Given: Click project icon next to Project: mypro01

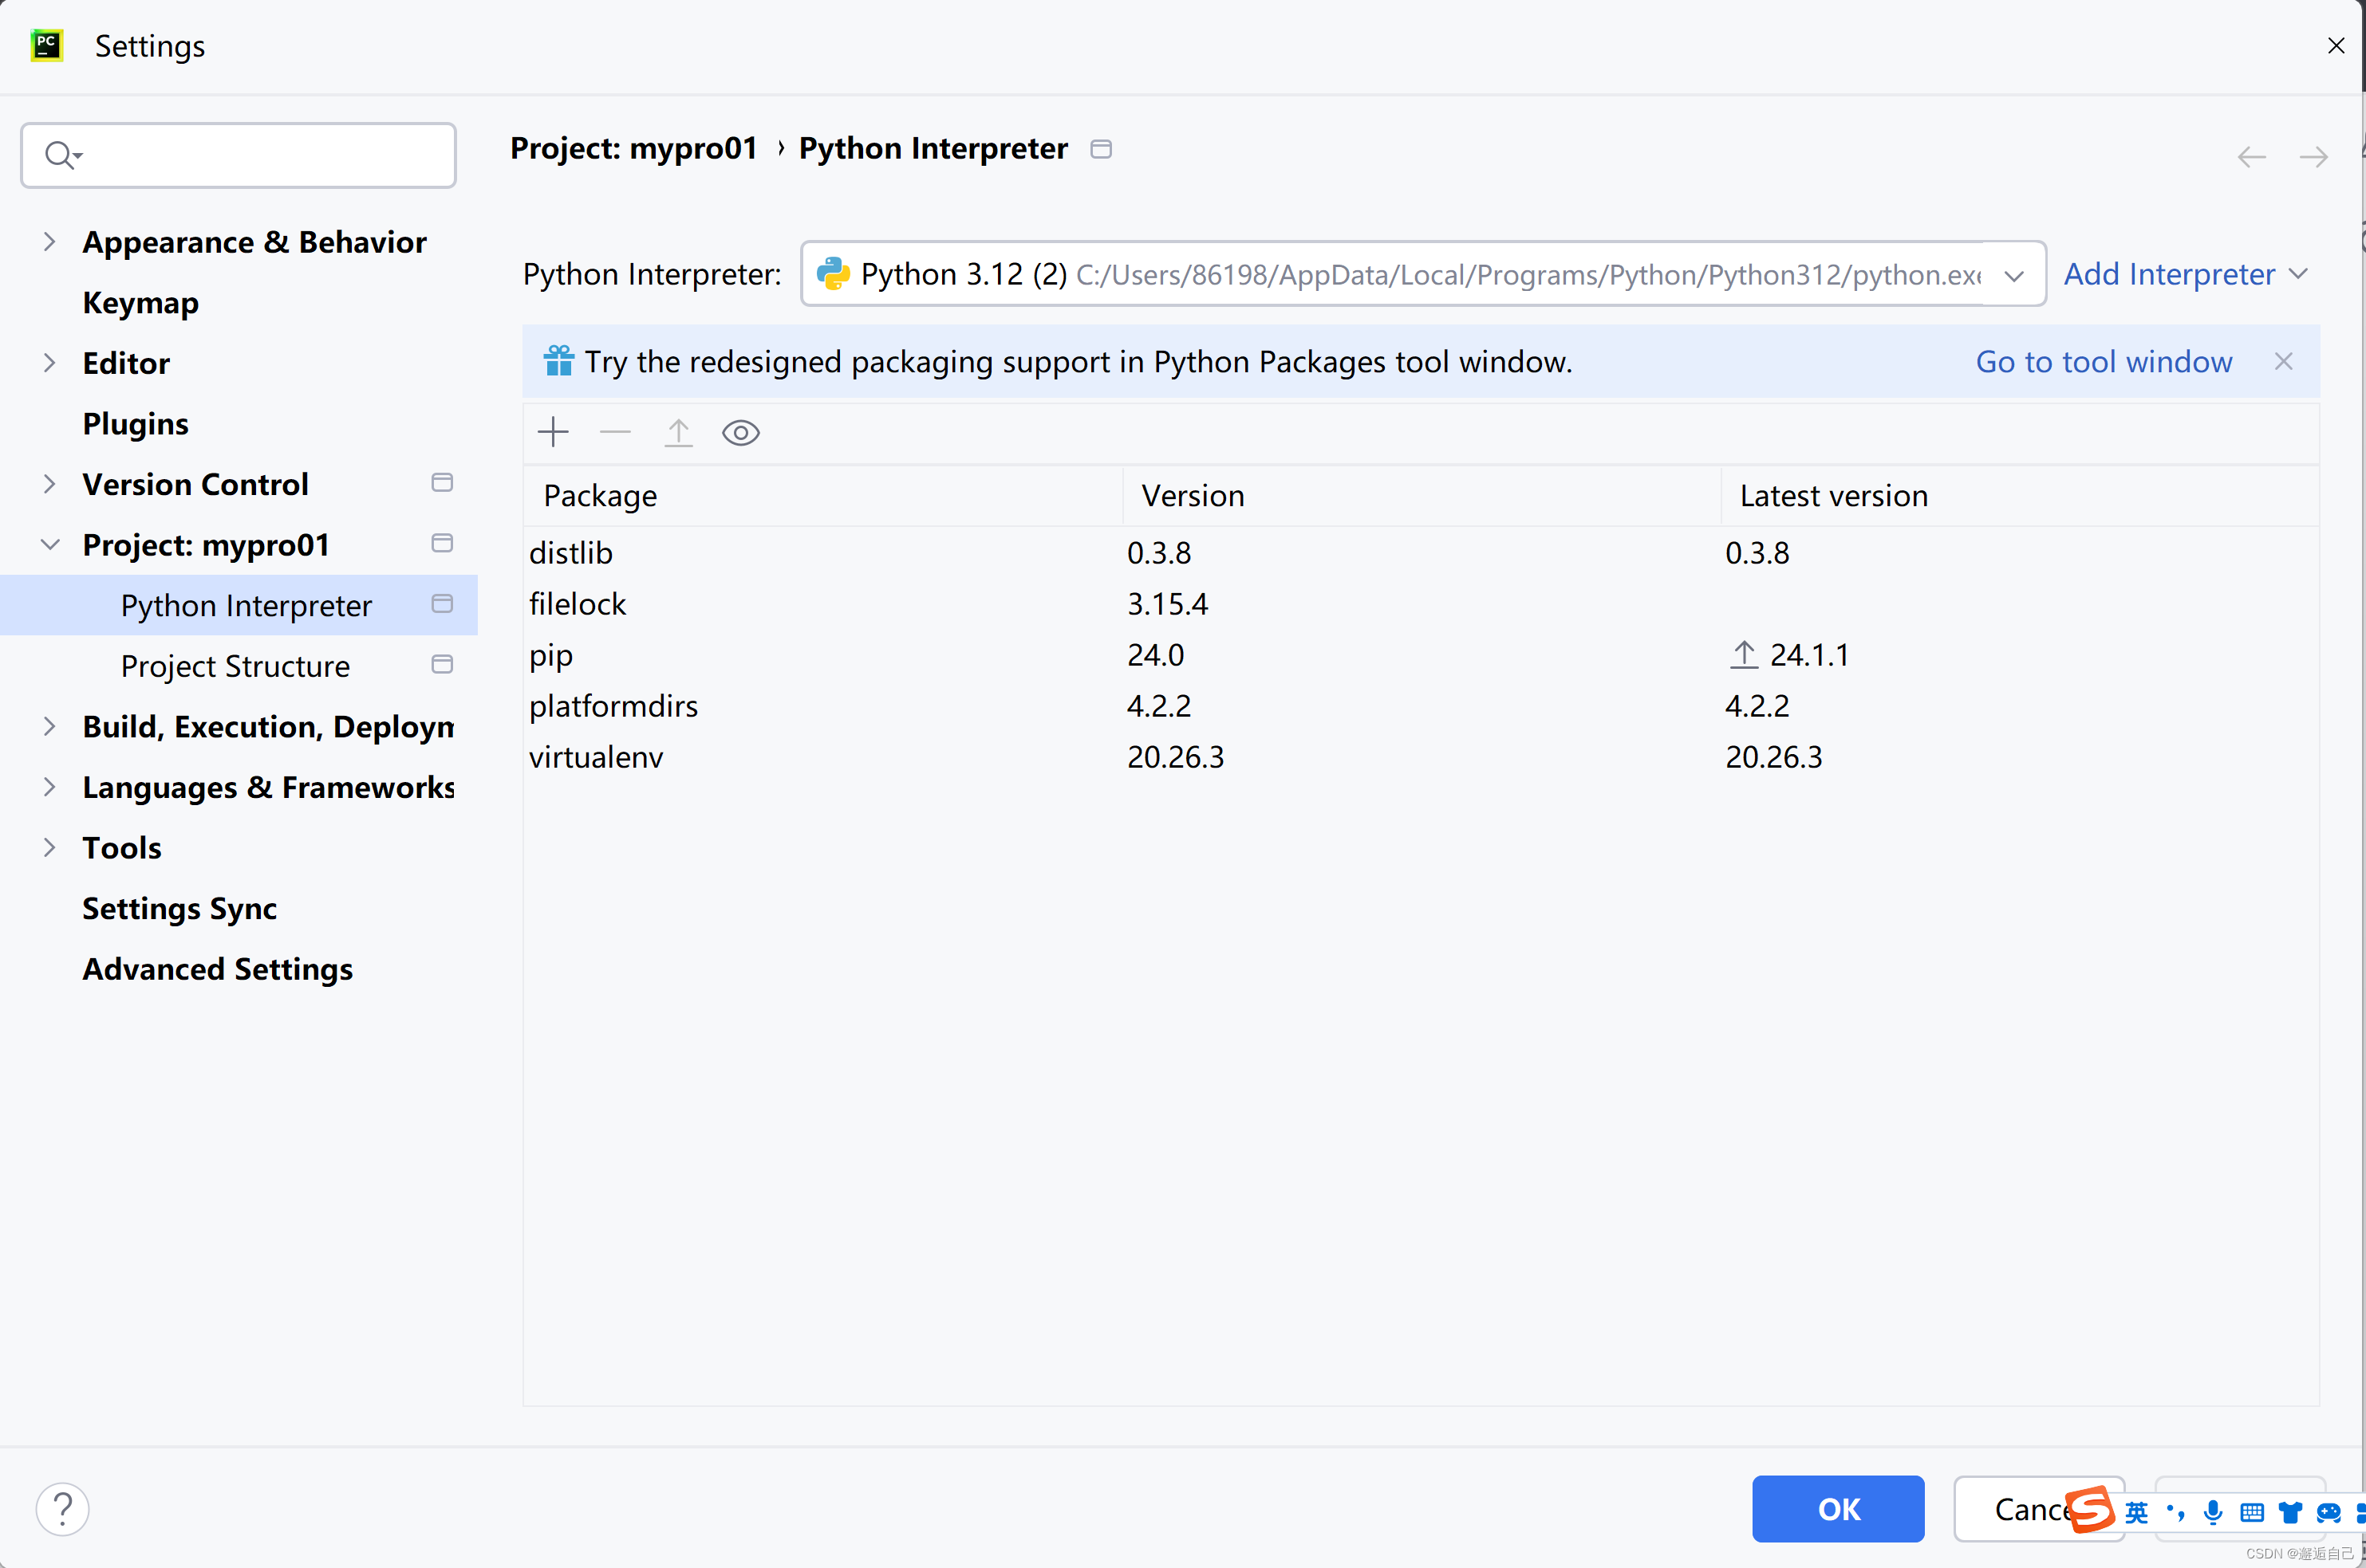Looking at the screenshot, I should tap(442, 543).
